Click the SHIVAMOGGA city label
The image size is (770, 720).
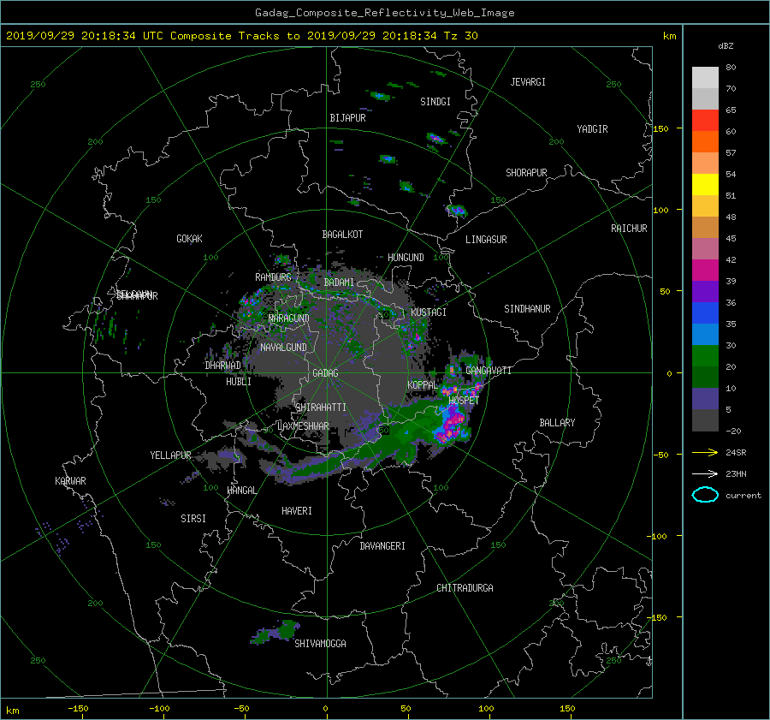click(x=320, y=644)
